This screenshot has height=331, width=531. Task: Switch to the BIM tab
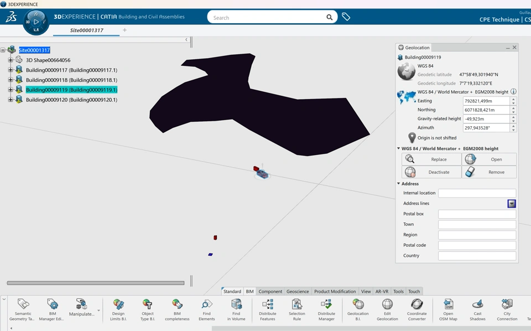pos(249,291)
